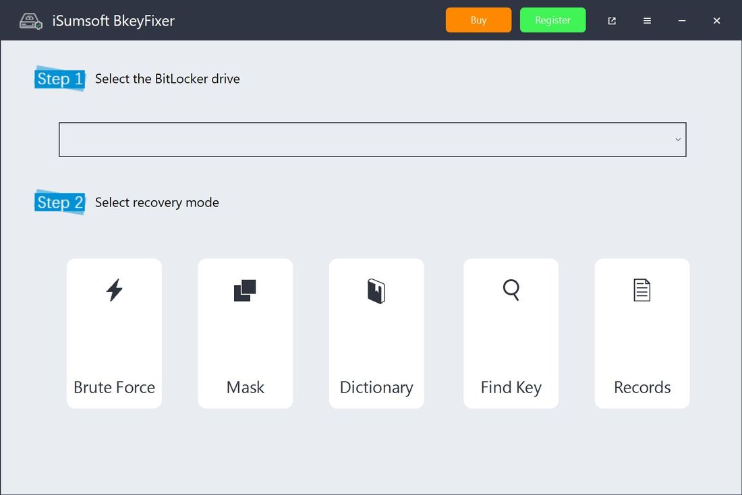742x495 pixels.
Task: Select the Brute Force lightning icon
Action: pos(114,291)
